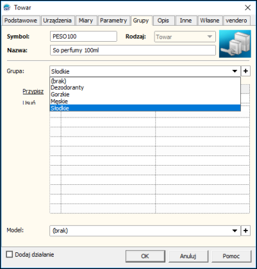Choose (brak) in Grupa list
257x269 pixels.
click(x=145, y=81)
